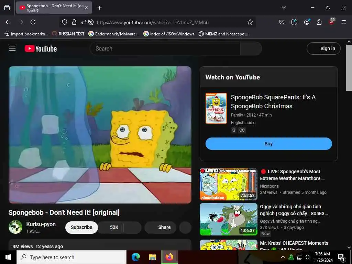Open volume speaker tray icon
Screen dimensions: 352x264
pyautogui.click(x=307, y=257)
